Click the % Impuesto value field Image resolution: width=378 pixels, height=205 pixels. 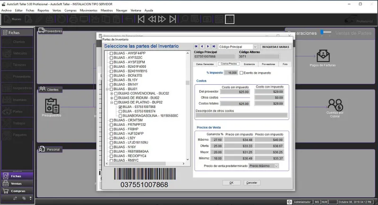pos(231,73)
